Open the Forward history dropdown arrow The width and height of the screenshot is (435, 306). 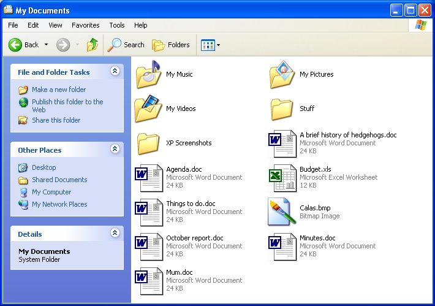[77, 44]
